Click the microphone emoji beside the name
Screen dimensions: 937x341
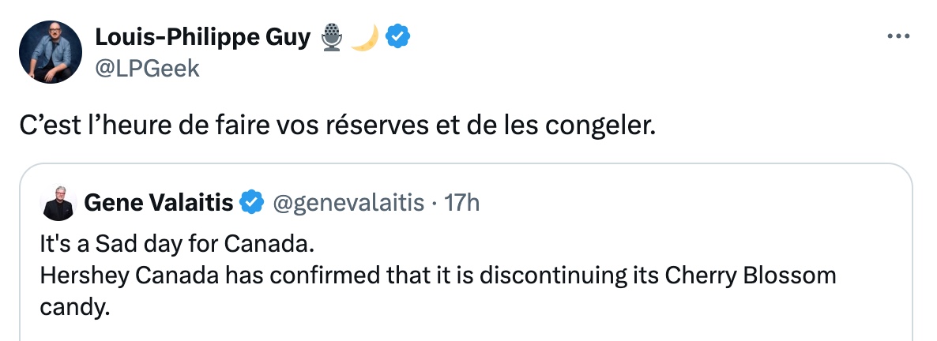coord(332,38)
